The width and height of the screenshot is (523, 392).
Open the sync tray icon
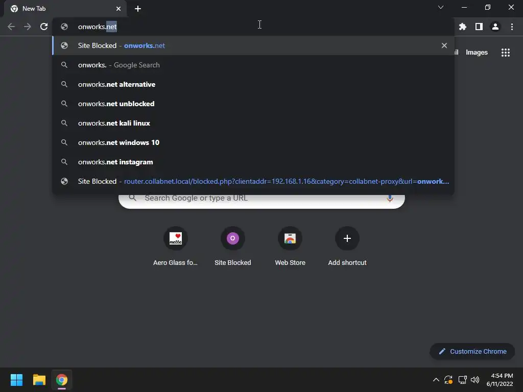(448, 380)
